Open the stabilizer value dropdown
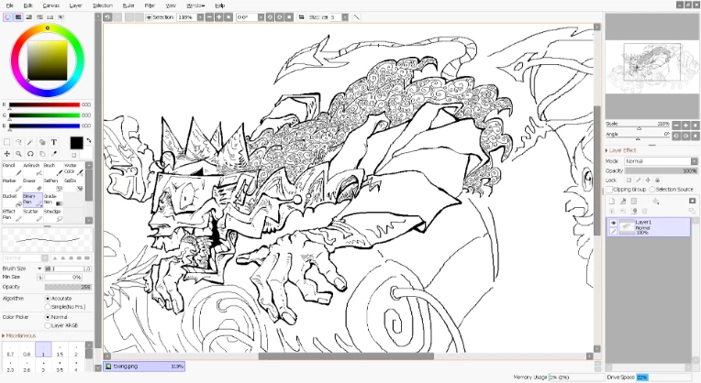The height and width of the screenshot is (383, 701). pos(345,17)
